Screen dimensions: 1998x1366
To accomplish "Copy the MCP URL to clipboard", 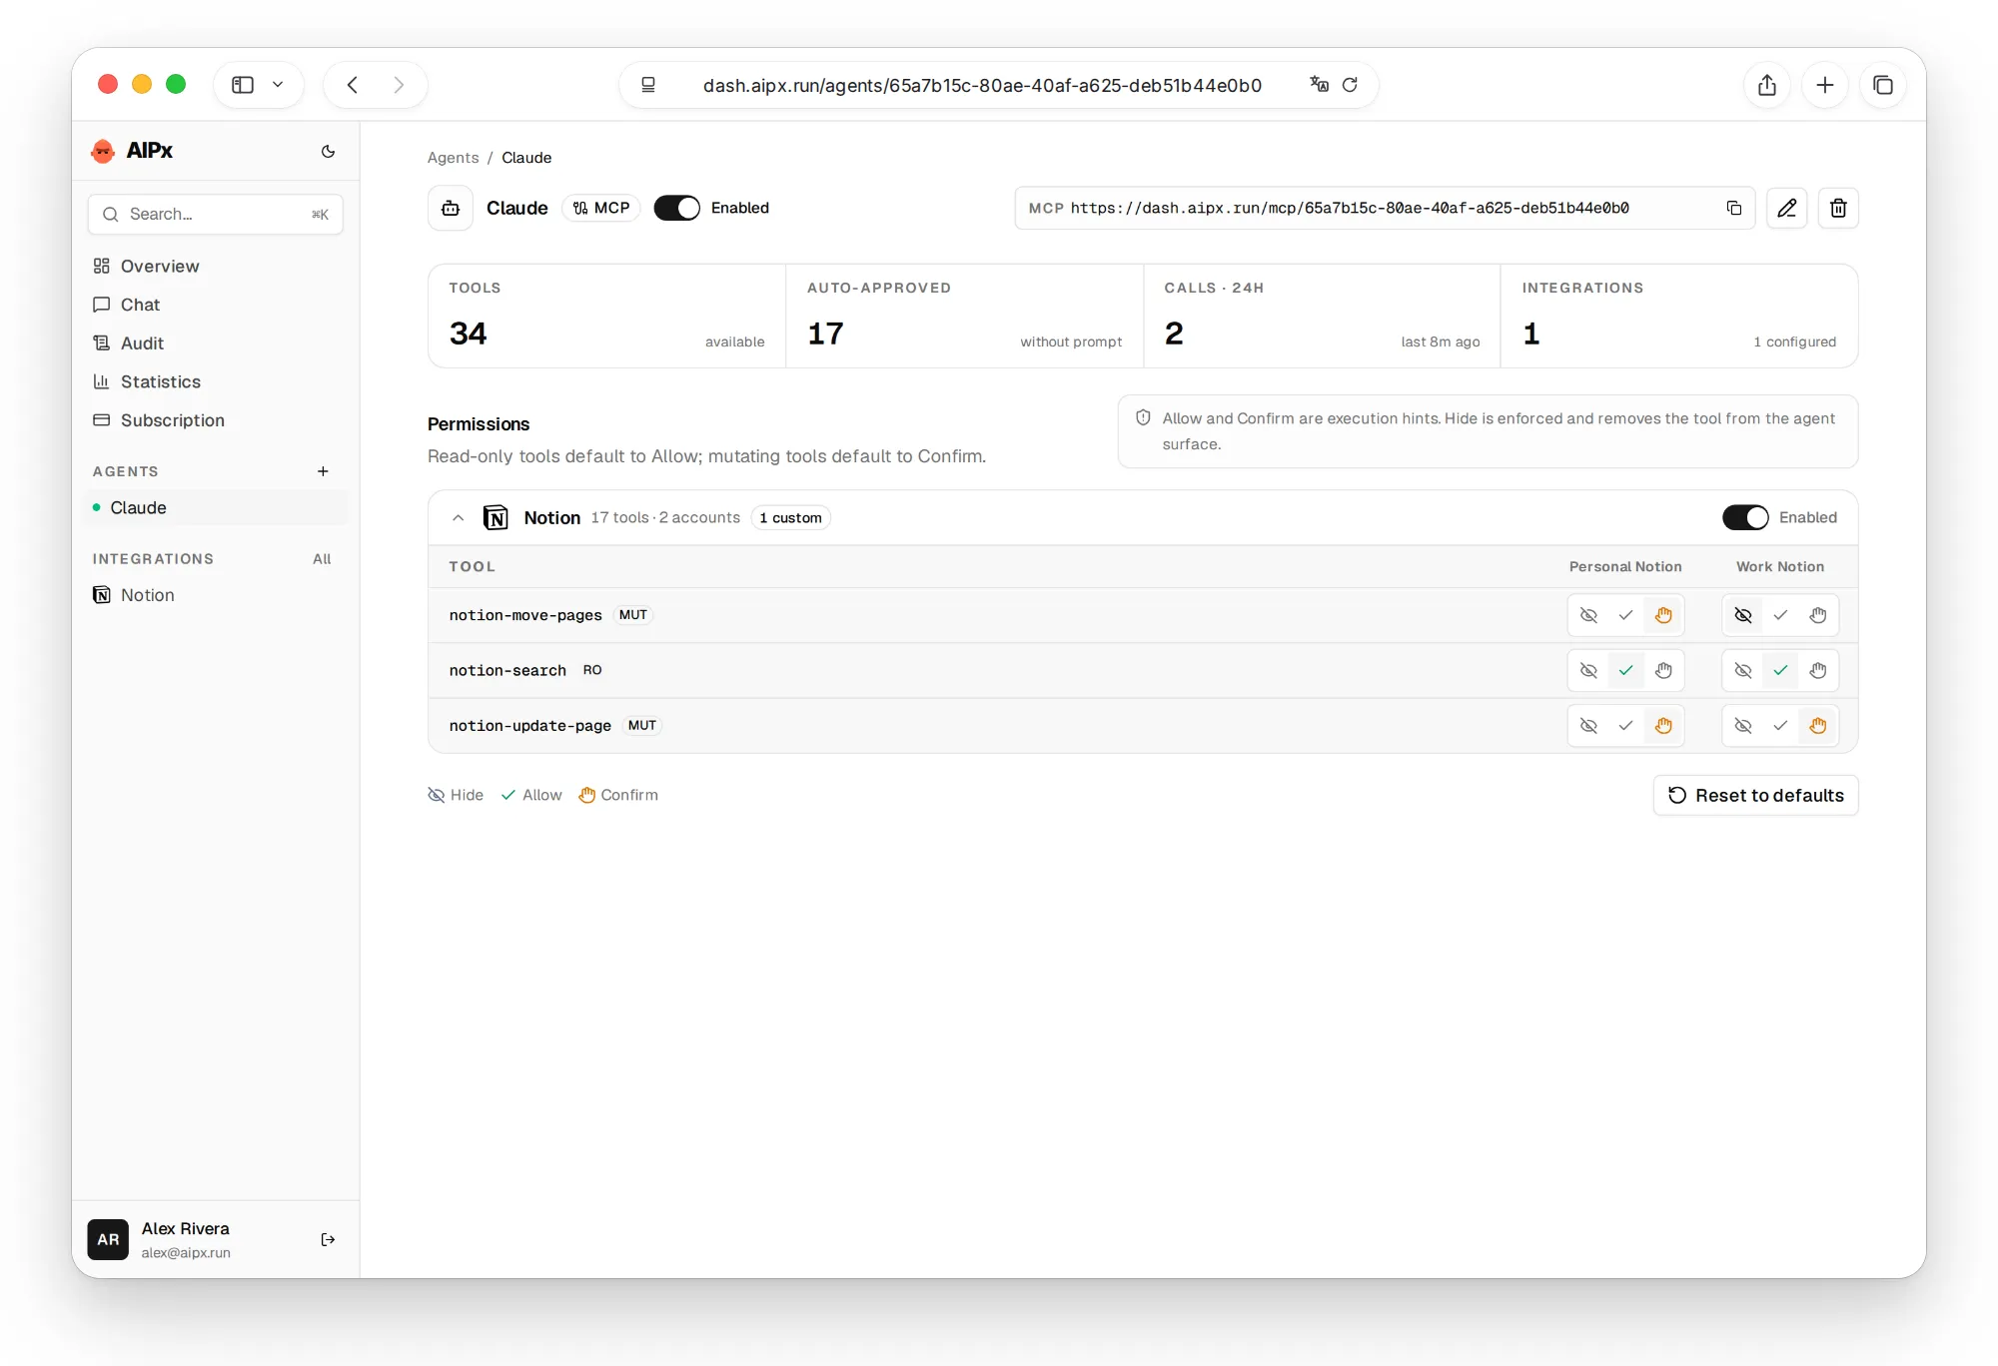I will click(1734, 208).
